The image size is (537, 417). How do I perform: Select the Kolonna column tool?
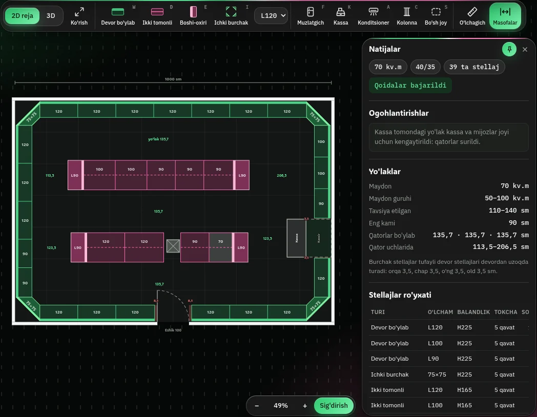tap(407, 16)
